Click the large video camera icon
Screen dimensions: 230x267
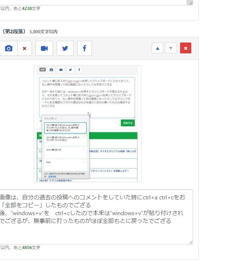tap(44, 48)
